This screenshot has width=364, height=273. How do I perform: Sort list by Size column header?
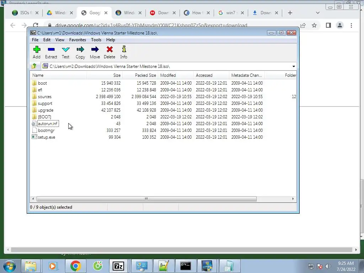pyautogui.click(x=105, y=75)
